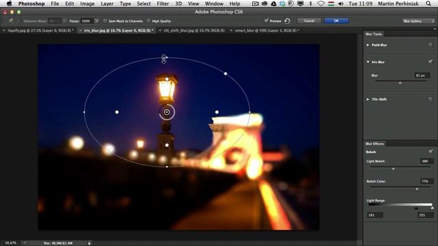Open the 3D menu
Screen dimensions: 438x246
(178, 3)
